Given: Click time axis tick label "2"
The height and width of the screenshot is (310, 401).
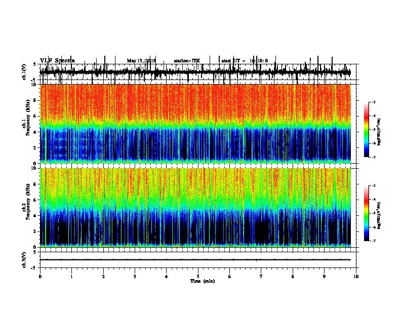Looking at the screenshot, I should coord(103,277).
